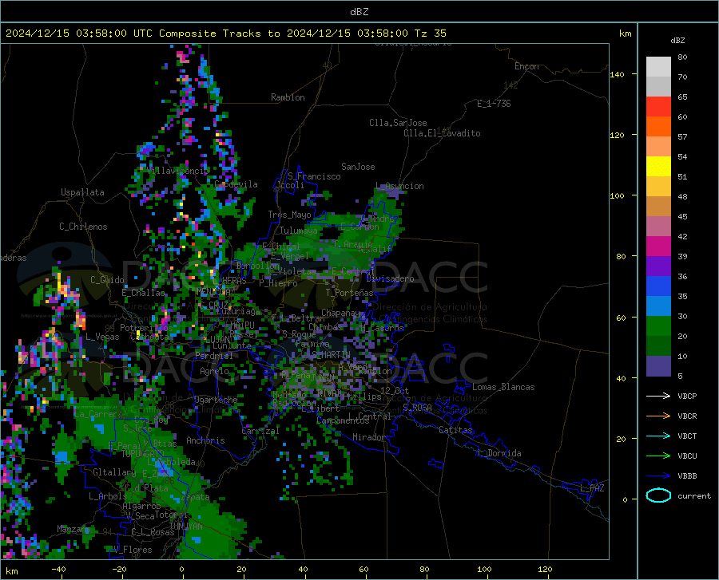Image resolution: width=719 pixels, height=580 pixels.
Task: Click the 'Ugarteche' map label
Action: [216, 400]
